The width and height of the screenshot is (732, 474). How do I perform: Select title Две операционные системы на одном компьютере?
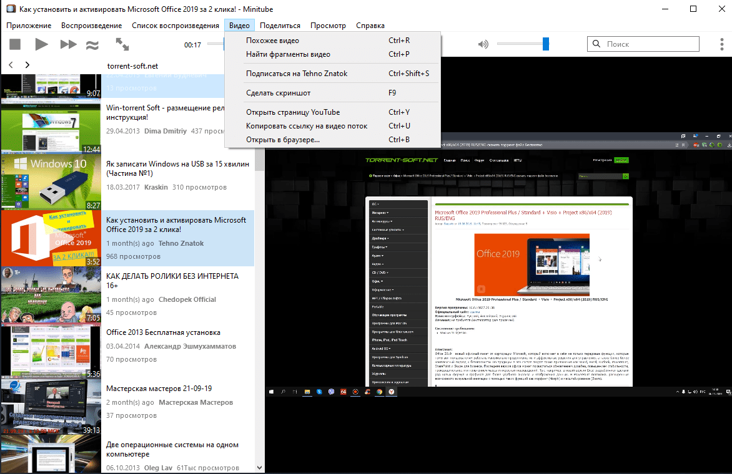(x=172, y=449)
